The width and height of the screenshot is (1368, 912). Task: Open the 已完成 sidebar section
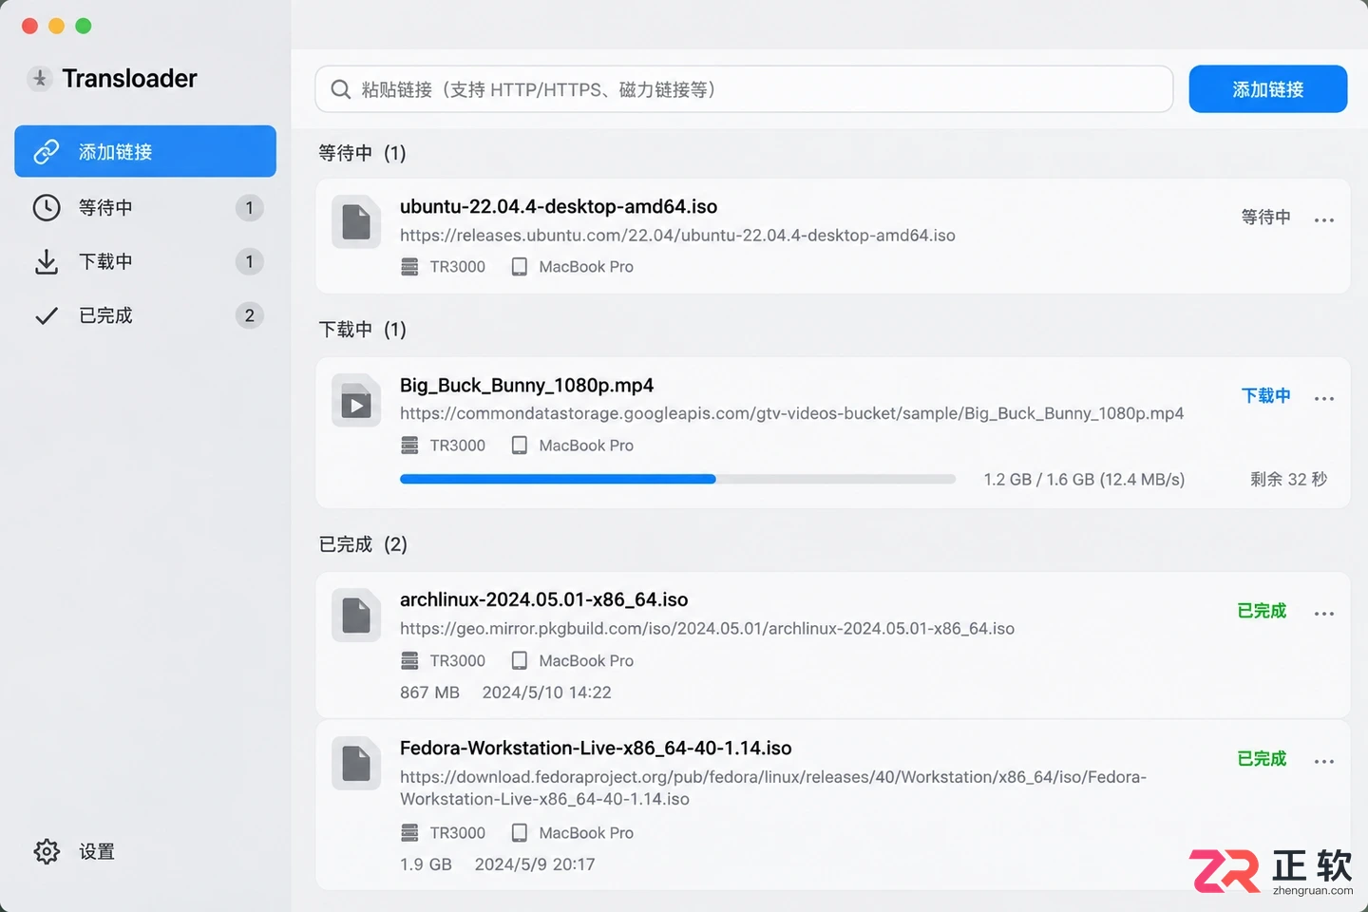pyautogui.click(x=145, y=315)
